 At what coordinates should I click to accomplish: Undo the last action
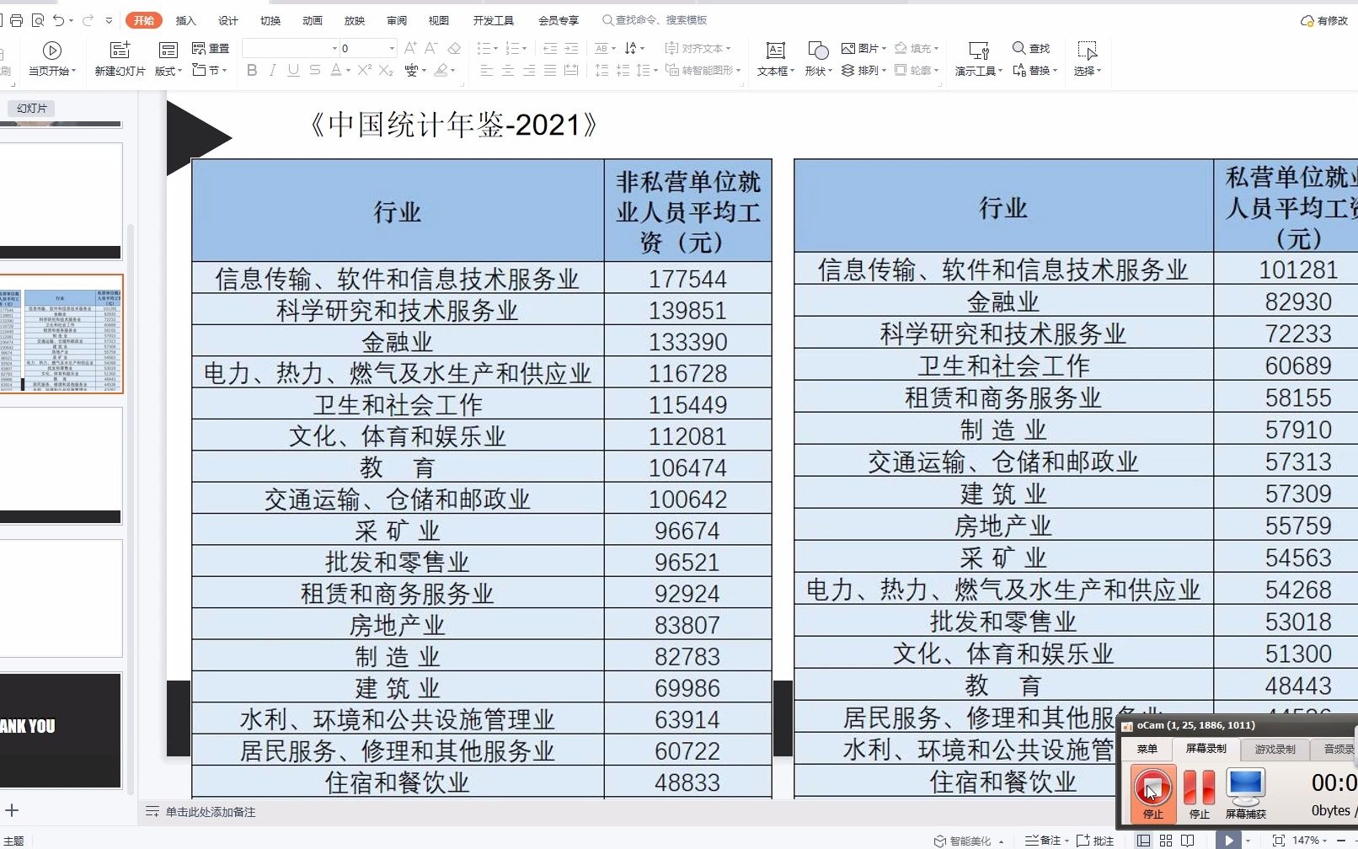pos(58,20)
